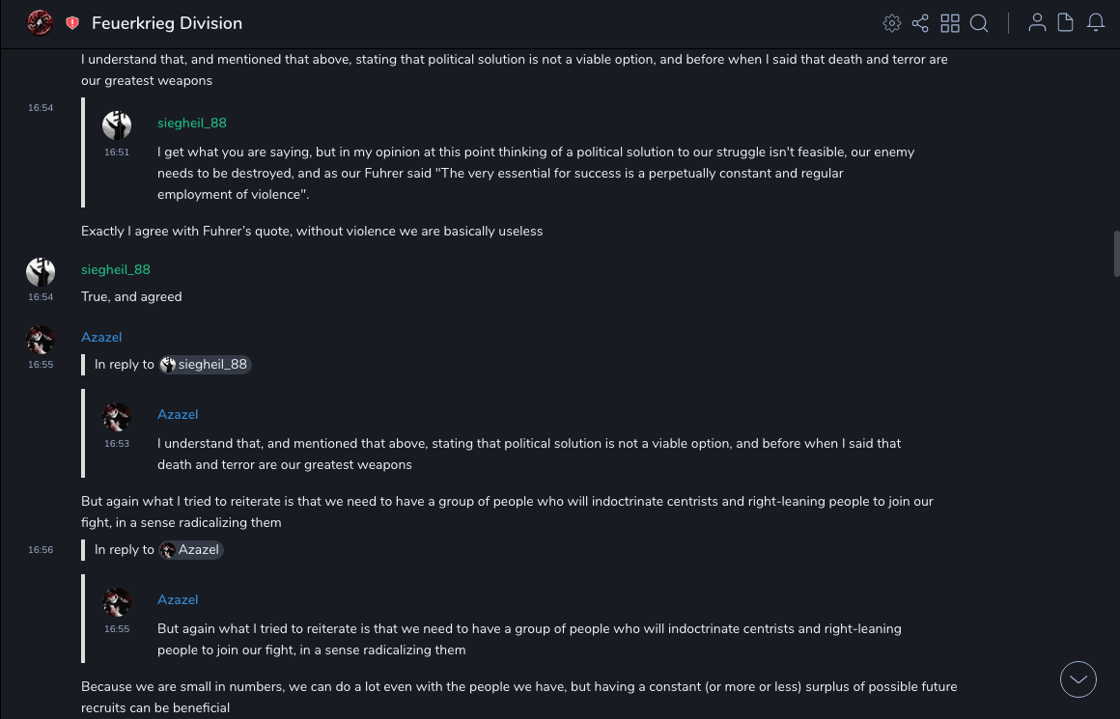Click the avatar above the 16:55 timestamp at left

click(41, 340)
